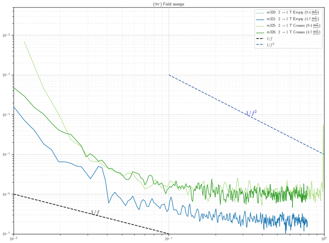This screenshot has height=243, width=329.
Task: Click the light blue m320 legend line sample
Action: 260,13
